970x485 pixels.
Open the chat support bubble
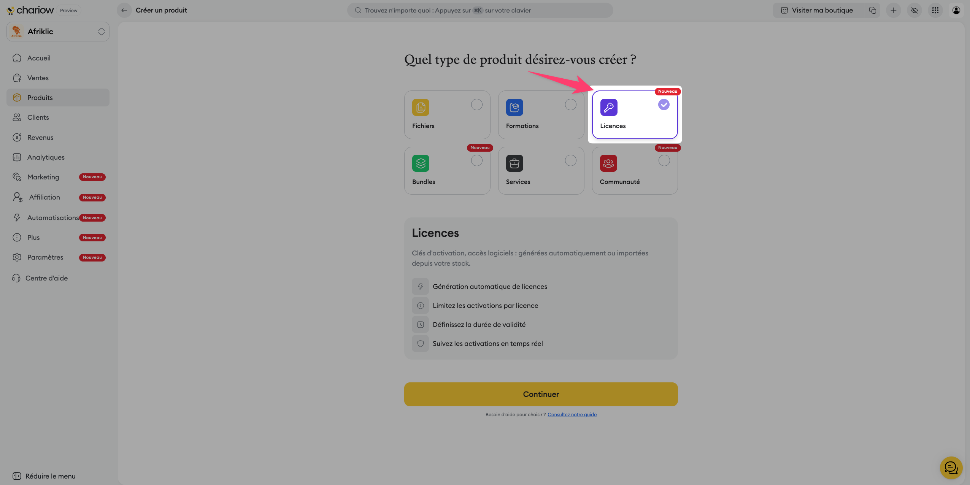[x=951, y=468]
